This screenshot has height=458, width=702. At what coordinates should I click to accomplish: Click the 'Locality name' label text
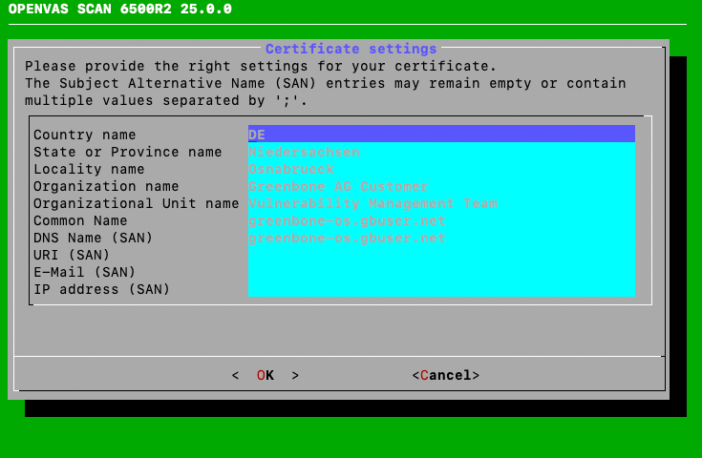89,169
